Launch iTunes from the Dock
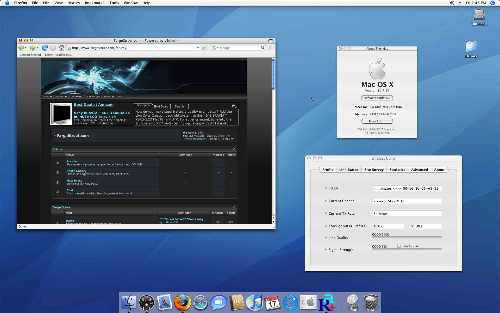Viewport: 500px width, 313px height. [255, 303]
